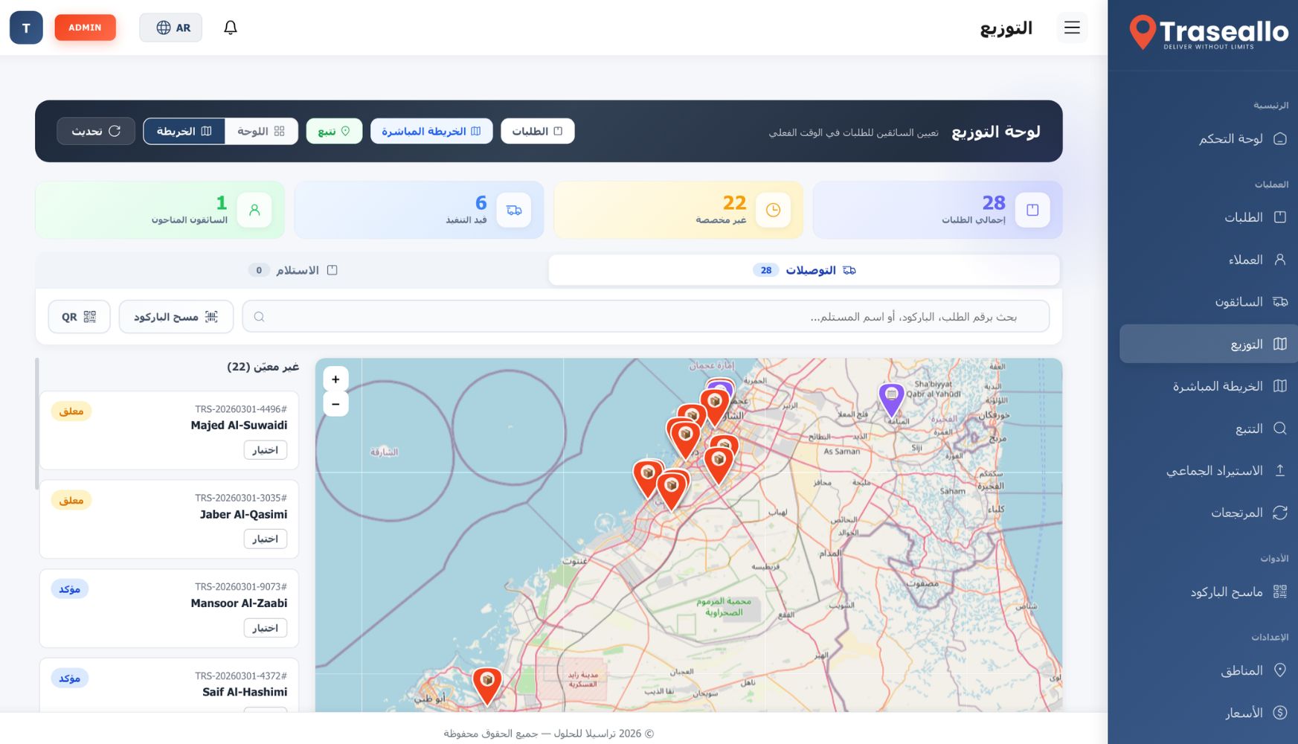Switch to the اللوحة board view toggle
The height and width of the screenshot is (744, 1298).
tap(261, 131)
